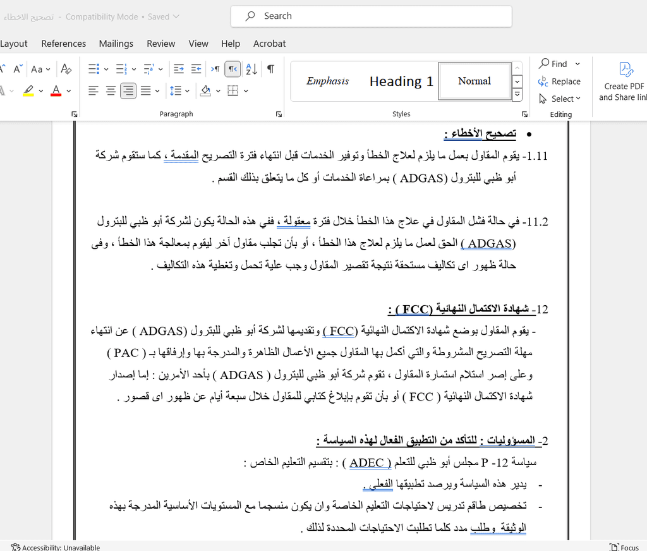Decrease the paragraph indent
The image size is (647, 551).
[197, 69]
